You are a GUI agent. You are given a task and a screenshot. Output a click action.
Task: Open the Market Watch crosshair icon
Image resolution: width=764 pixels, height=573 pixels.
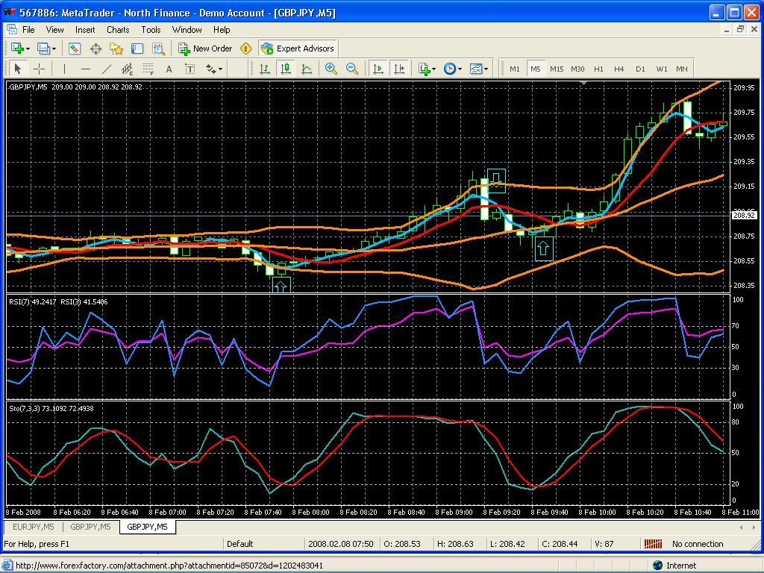95,48
